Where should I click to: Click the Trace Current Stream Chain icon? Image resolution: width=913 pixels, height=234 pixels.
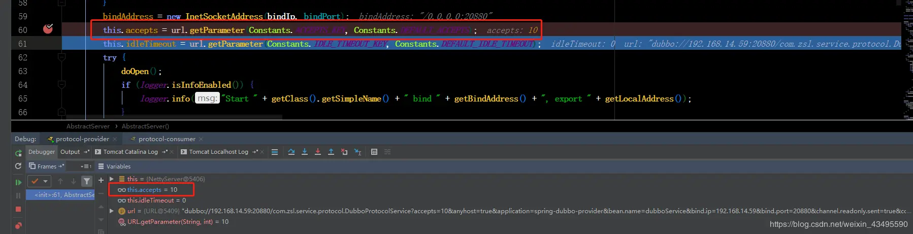pyautogui.click(x=387, y=152)
